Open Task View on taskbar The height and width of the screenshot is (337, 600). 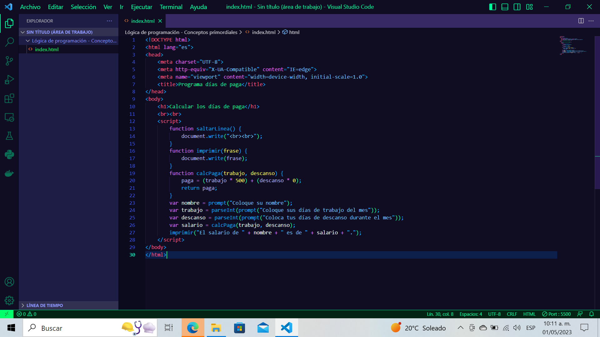click(169, 328)
